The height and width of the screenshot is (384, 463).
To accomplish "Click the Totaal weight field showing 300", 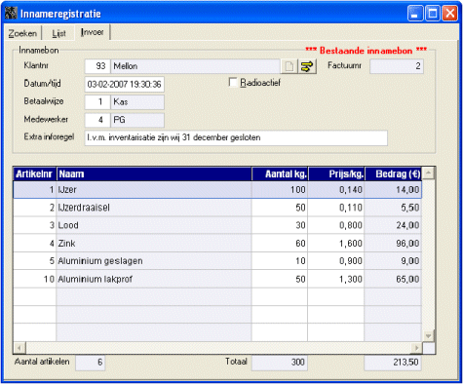I will 280,363.
